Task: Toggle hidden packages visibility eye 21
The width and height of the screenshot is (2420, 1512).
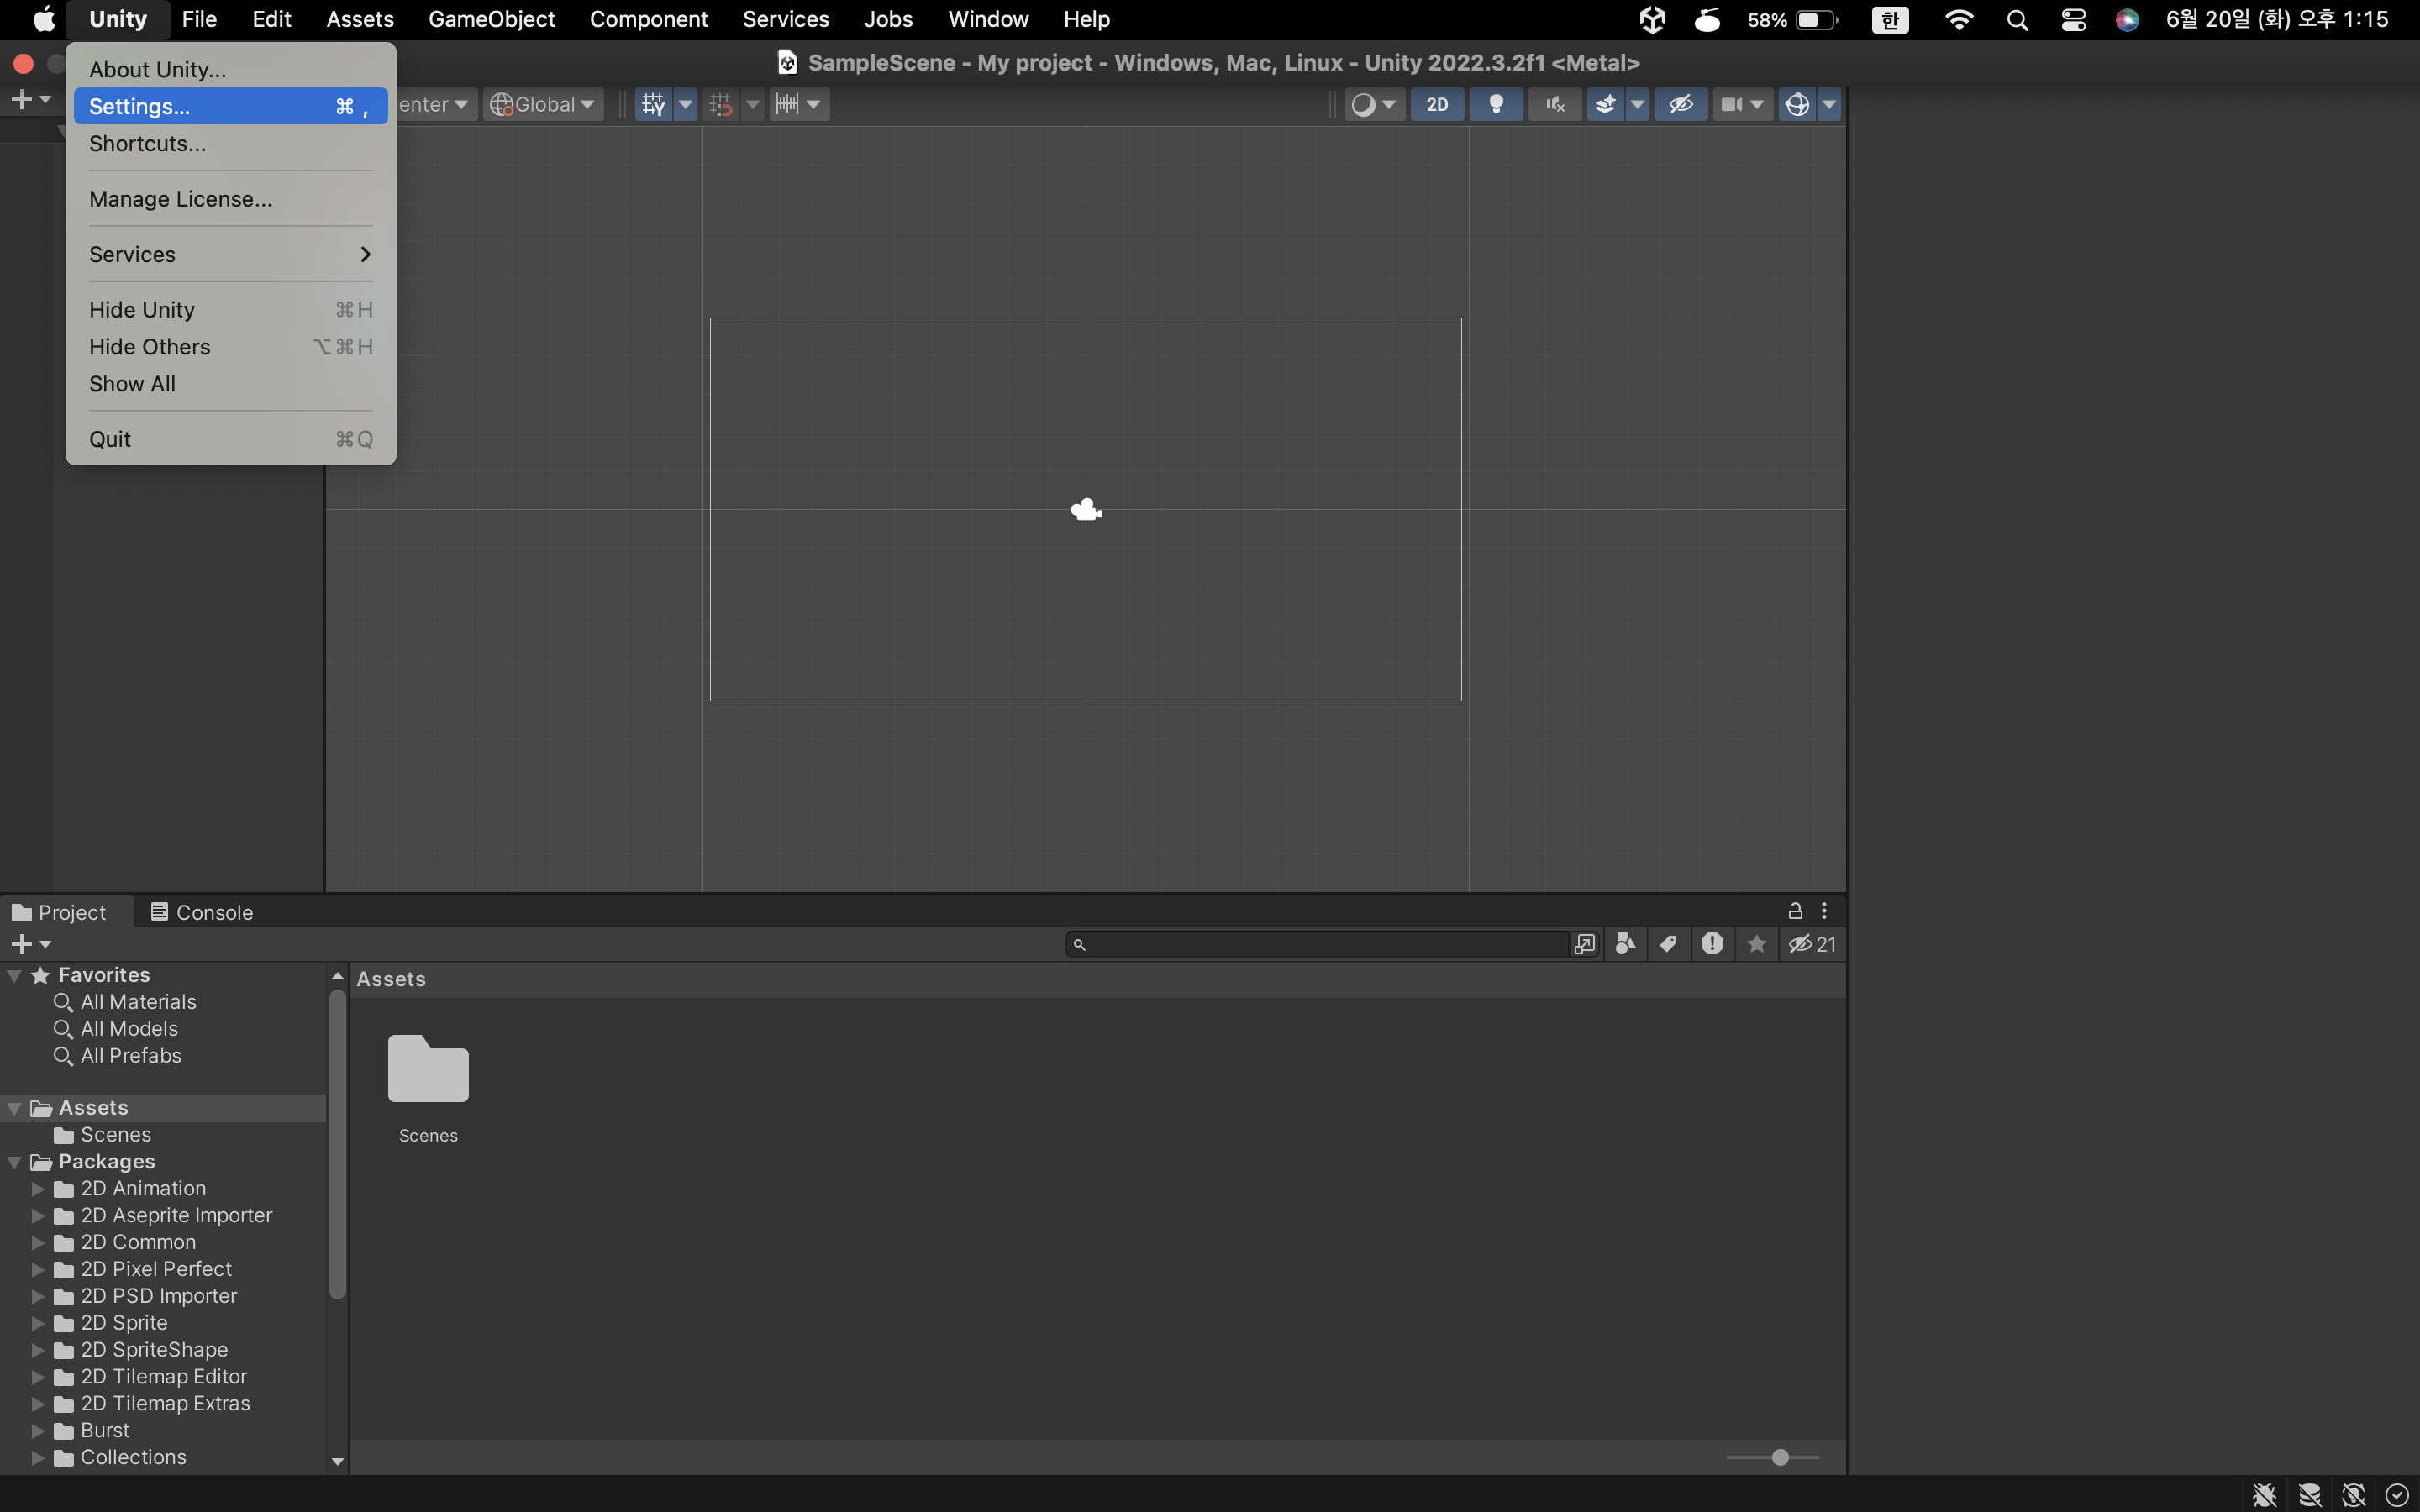Action: click(1812, 943)
